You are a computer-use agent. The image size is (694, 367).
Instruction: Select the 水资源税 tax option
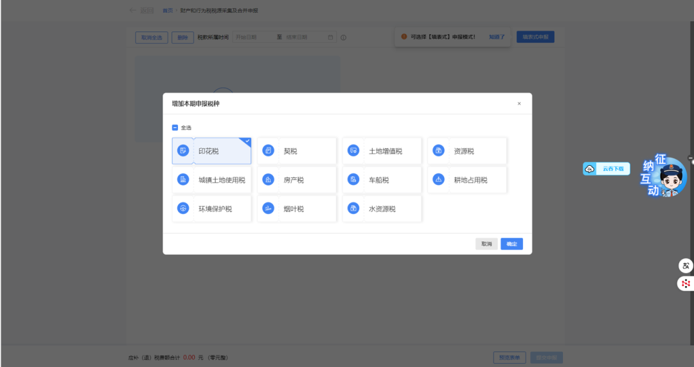(382, 209)
